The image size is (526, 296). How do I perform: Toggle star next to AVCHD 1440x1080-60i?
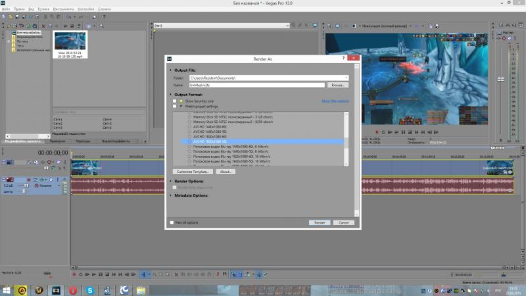click(189, 127)
